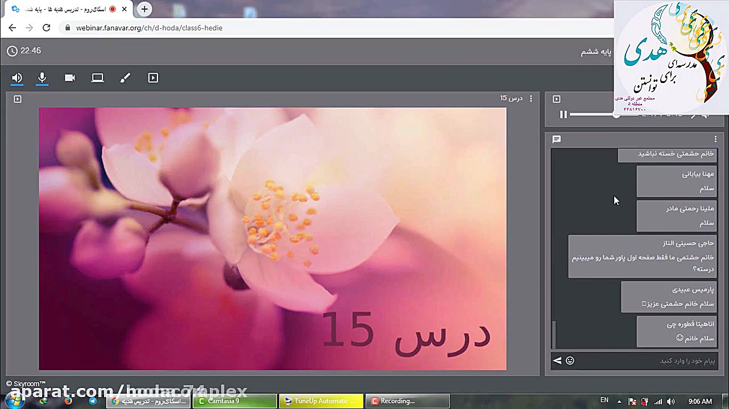
Task: Click the slide panel top-left icon
Action: pos(18,99)
